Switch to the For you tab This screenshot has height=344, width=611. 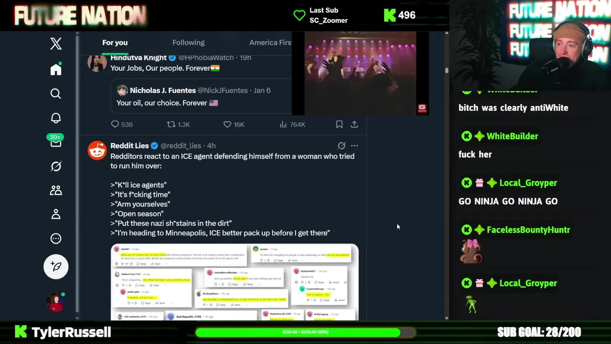click(115, 43)
